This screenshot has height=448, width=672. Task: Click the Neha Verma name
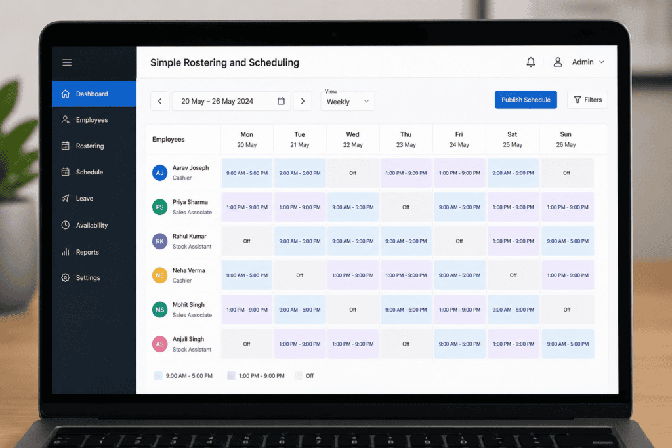189,271
